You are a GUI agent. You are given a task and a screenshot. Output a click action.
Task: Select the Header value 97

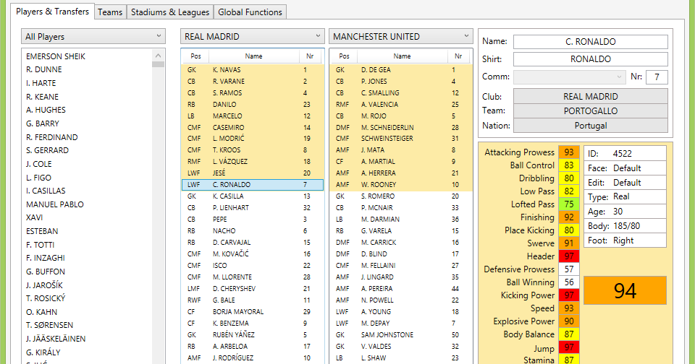coord(569,256)
